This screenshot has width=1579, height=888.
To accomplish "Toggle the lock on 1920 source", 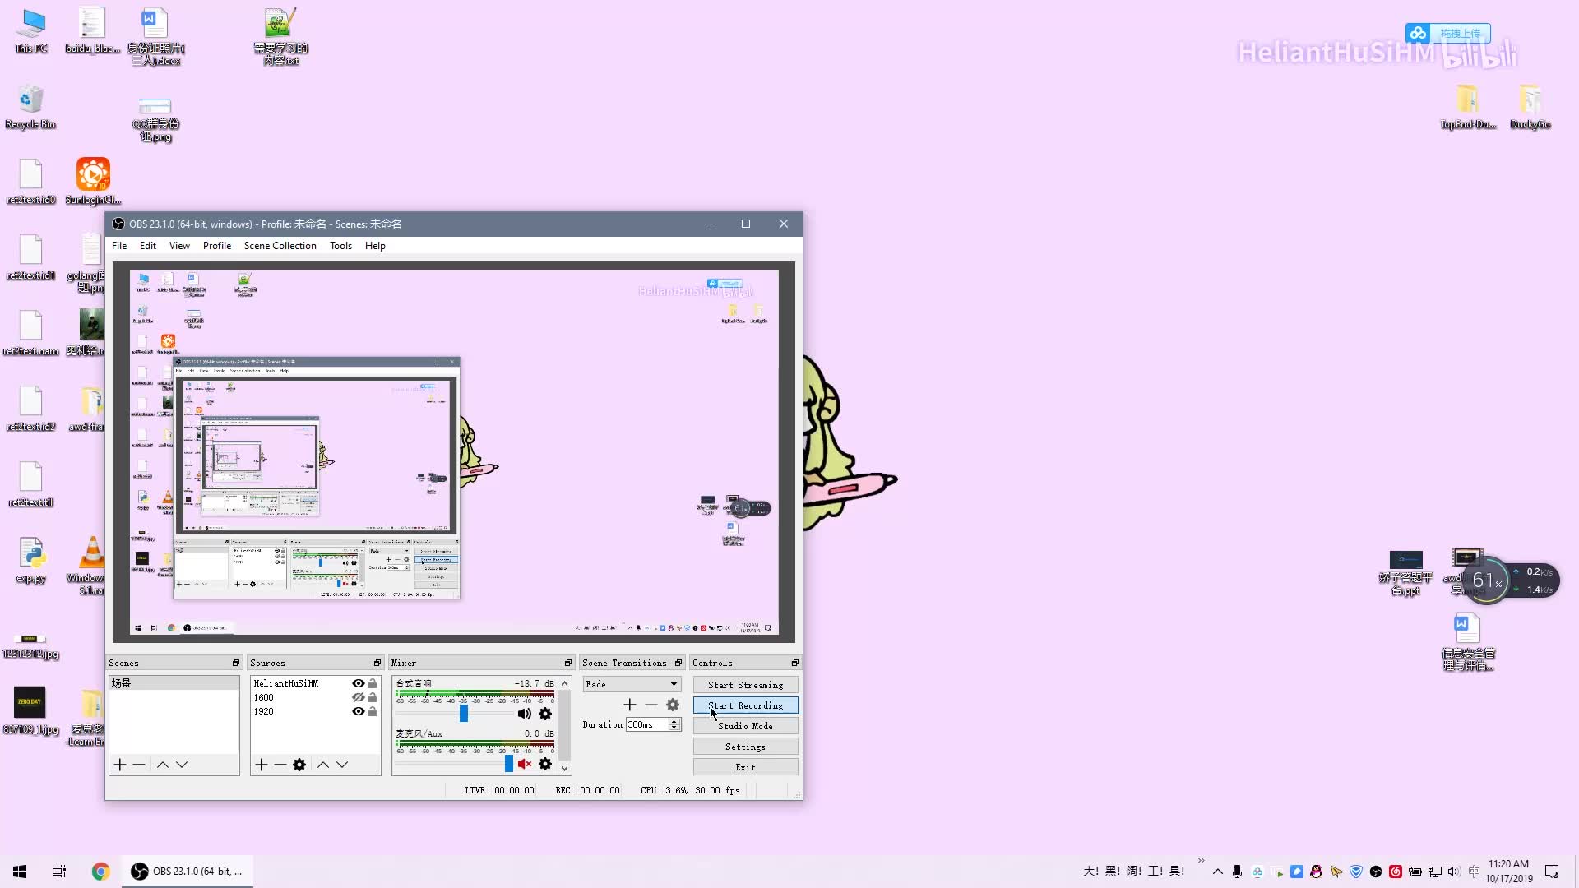I will coord(373,711).
